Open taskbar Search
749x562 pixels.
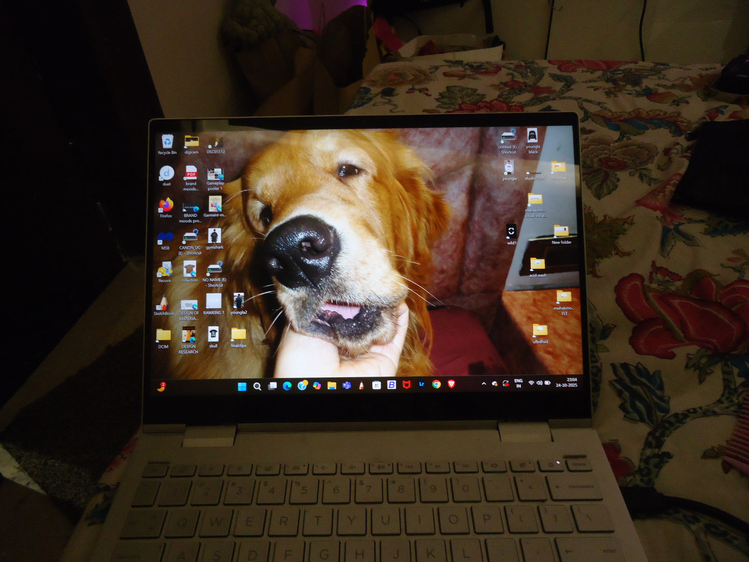click(257, 386)
